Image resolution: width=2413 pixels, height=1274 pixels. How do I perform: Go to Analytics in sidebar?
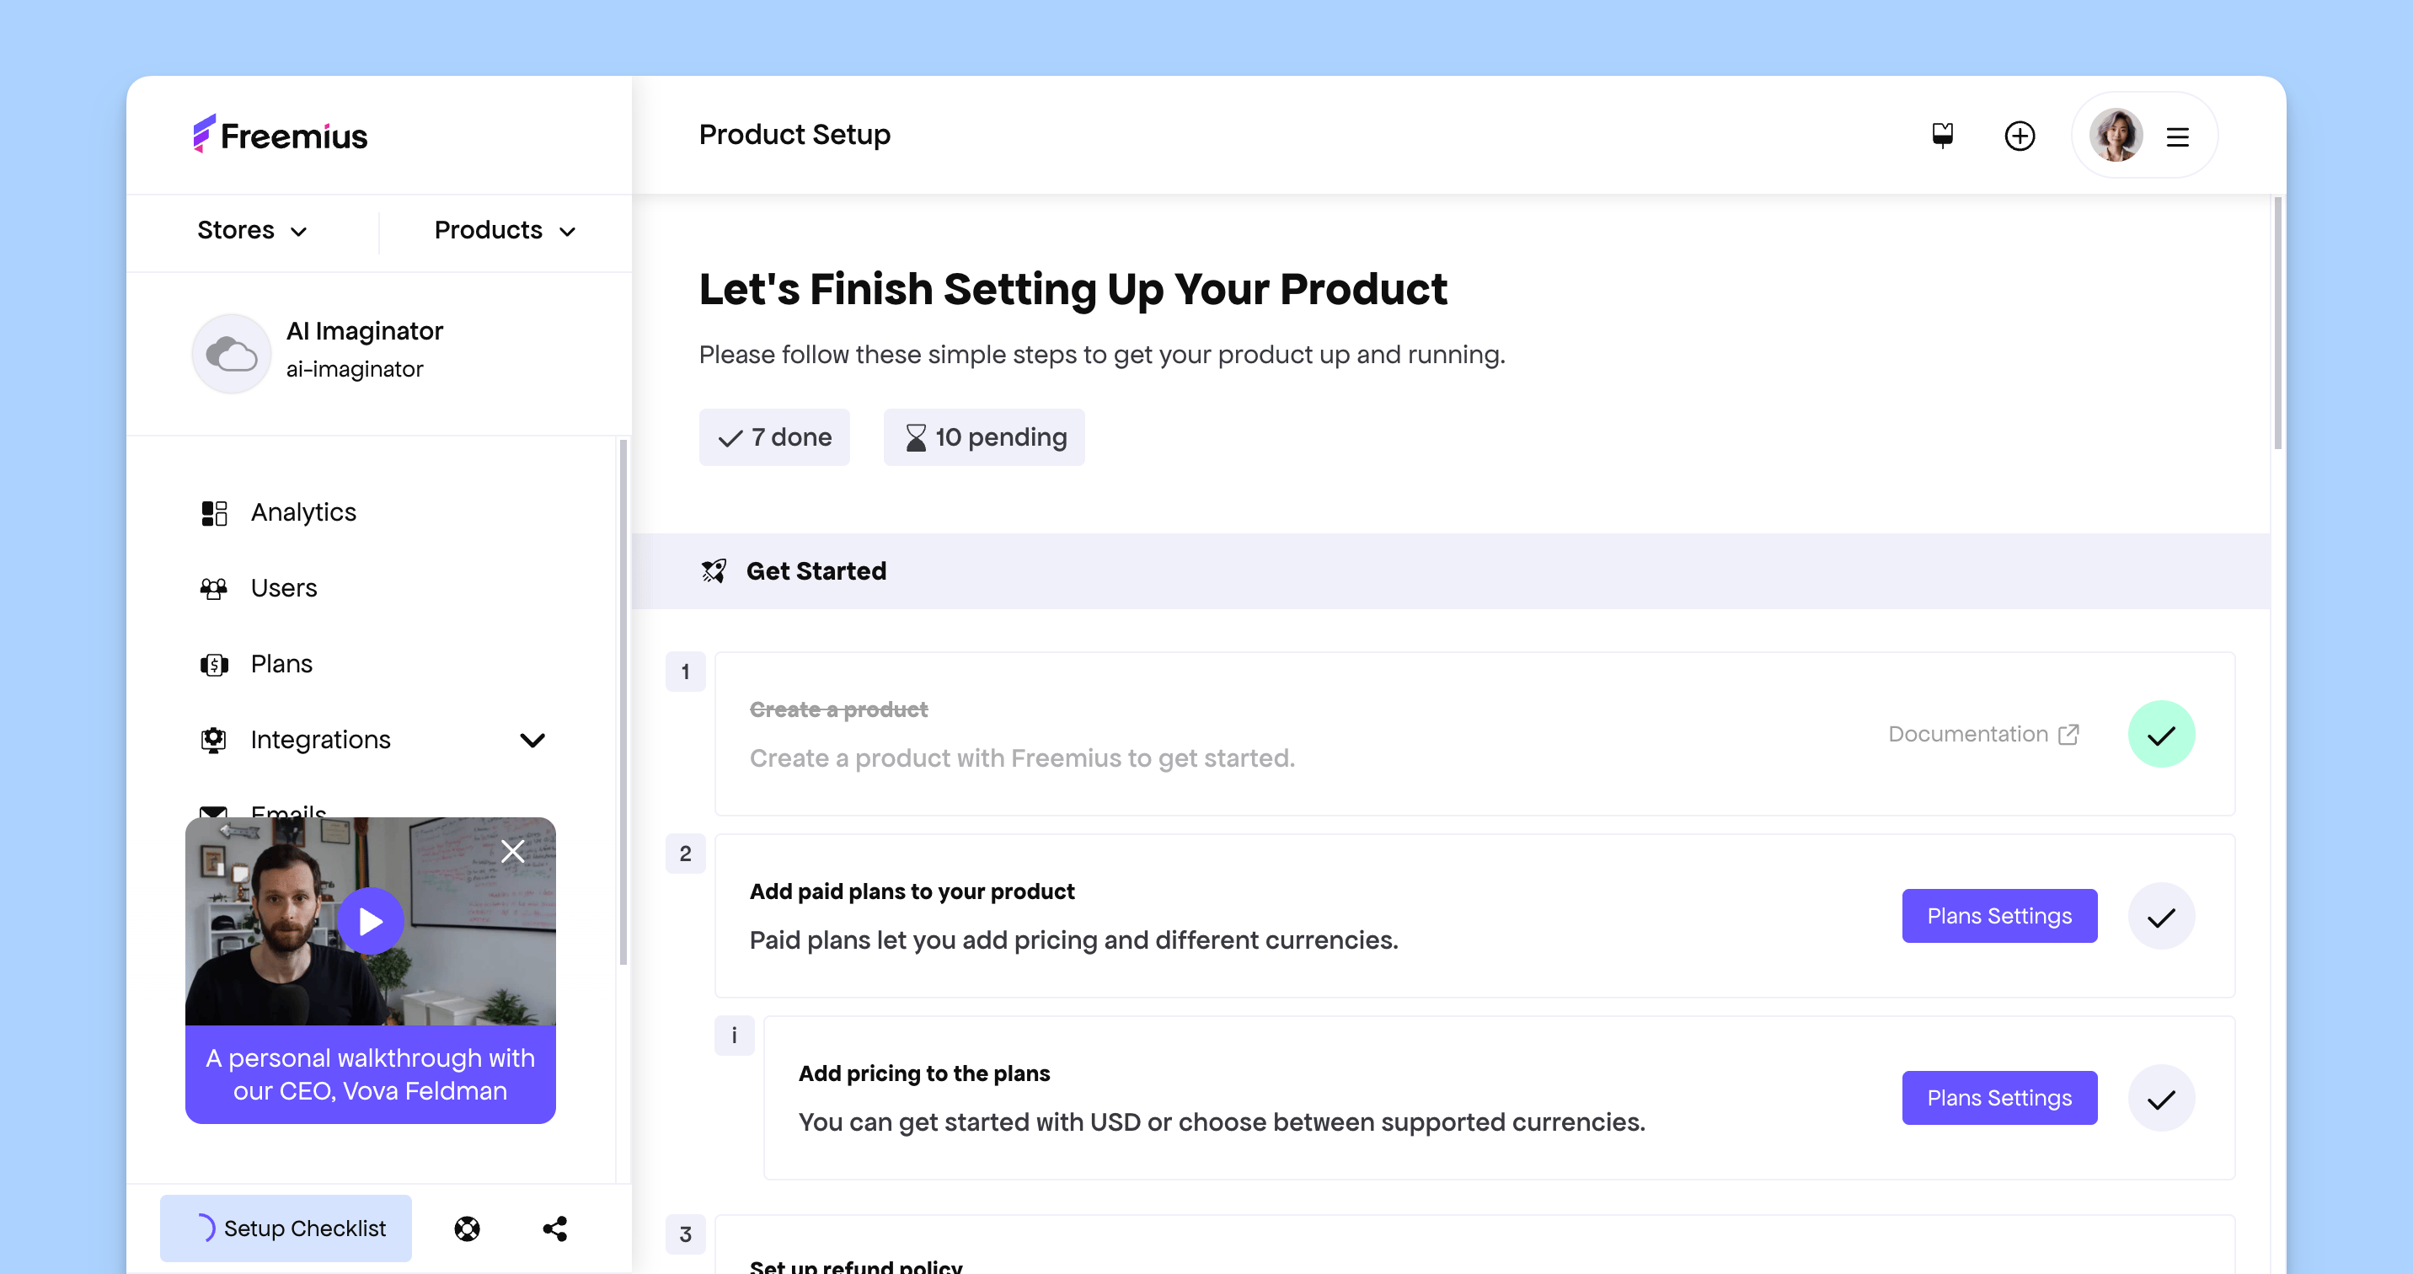pos(302,512)
